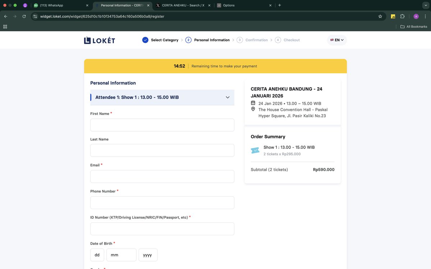Screen dimensions: 431x269
Task: Click the widget.loket.com address bar URL
Action: coord(102,16)
